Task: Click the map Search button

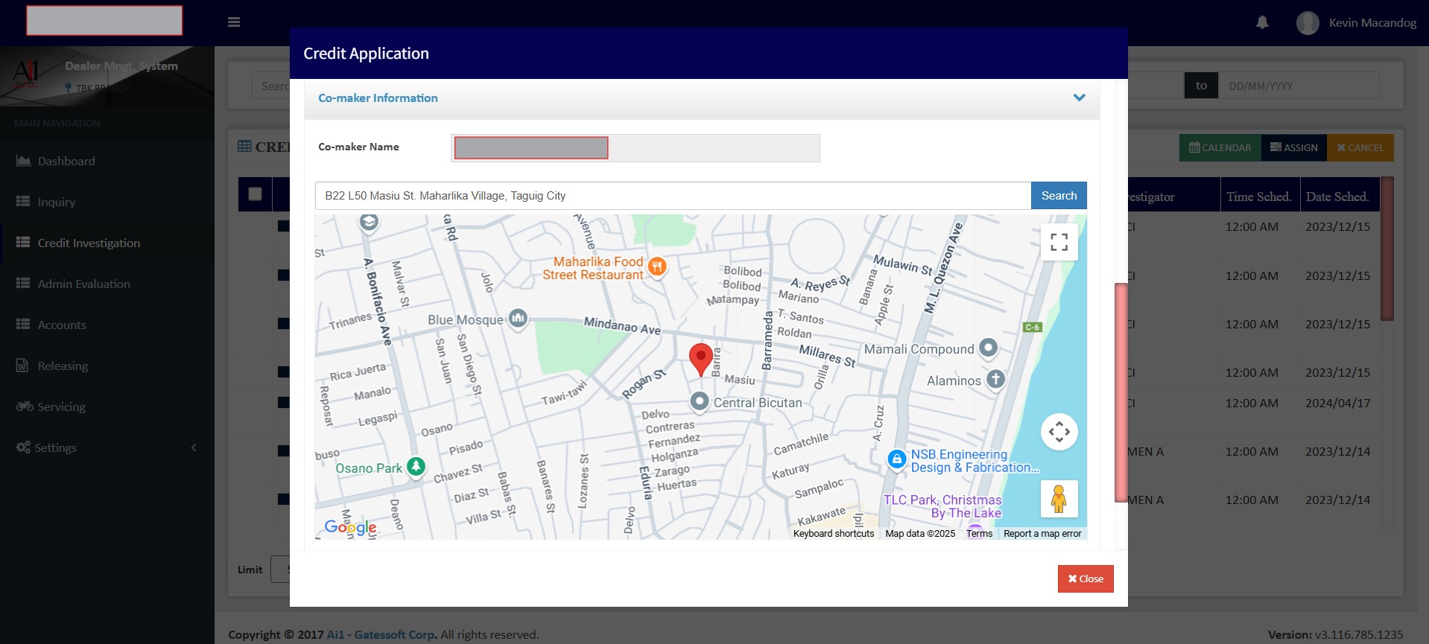Action: 1059,196
